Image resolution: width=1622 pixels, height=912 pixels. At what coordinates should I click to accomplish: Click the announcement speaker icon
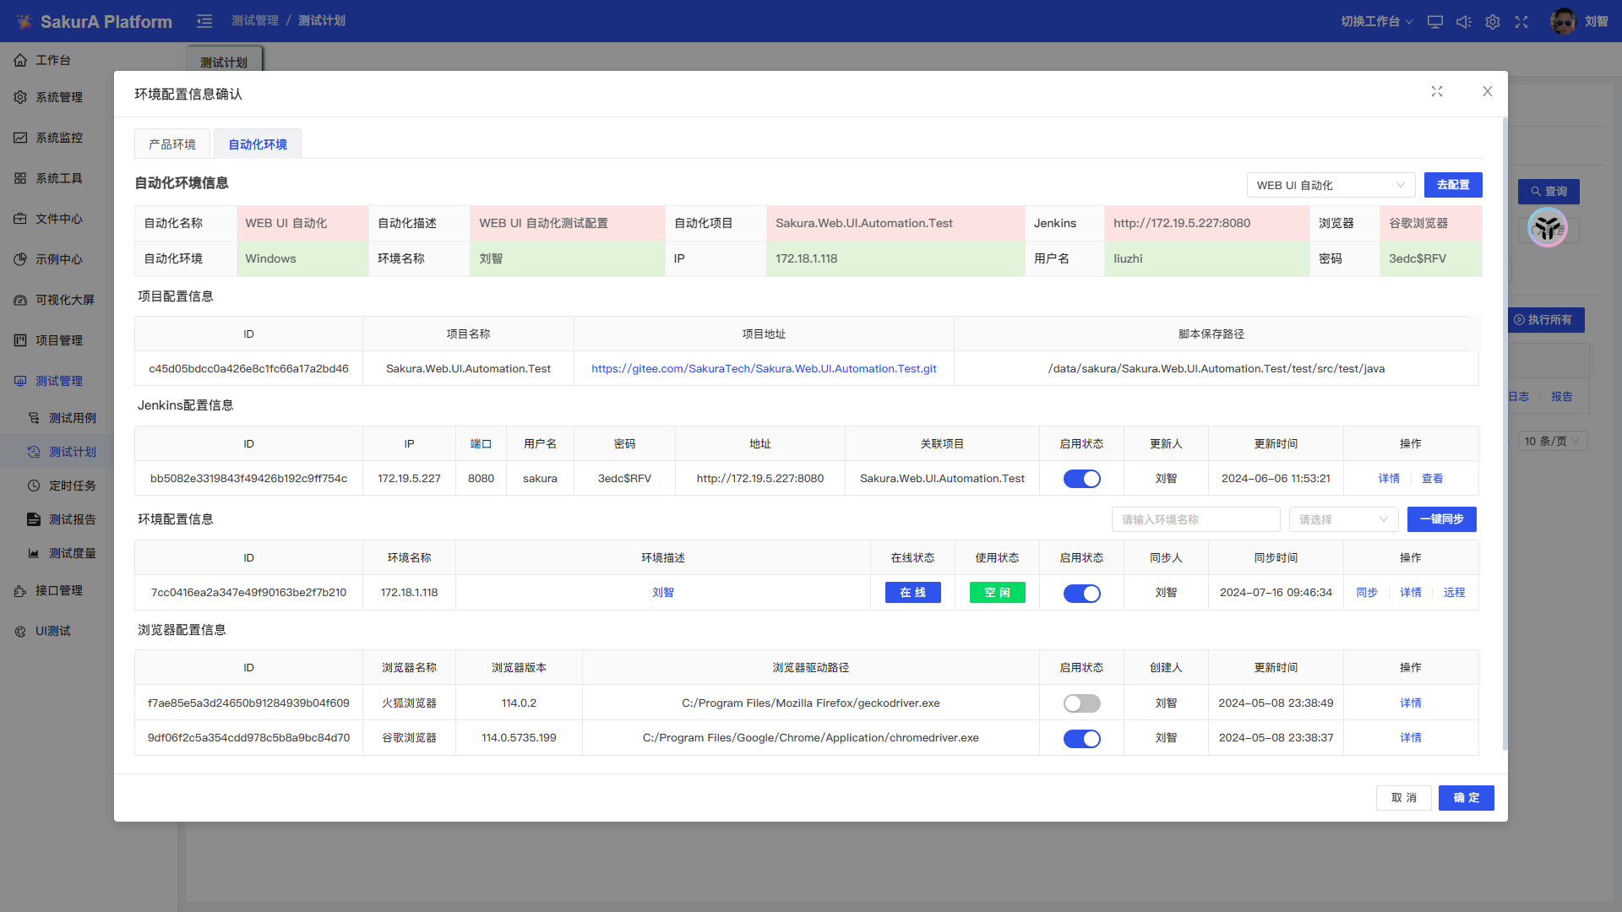coord(1464,22)
